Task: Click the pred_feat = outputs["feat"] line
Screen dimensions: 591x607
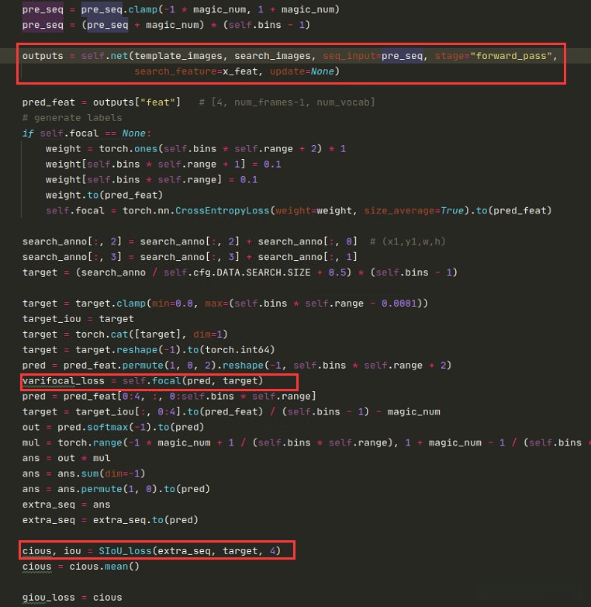Action: [x=102, y=102]
